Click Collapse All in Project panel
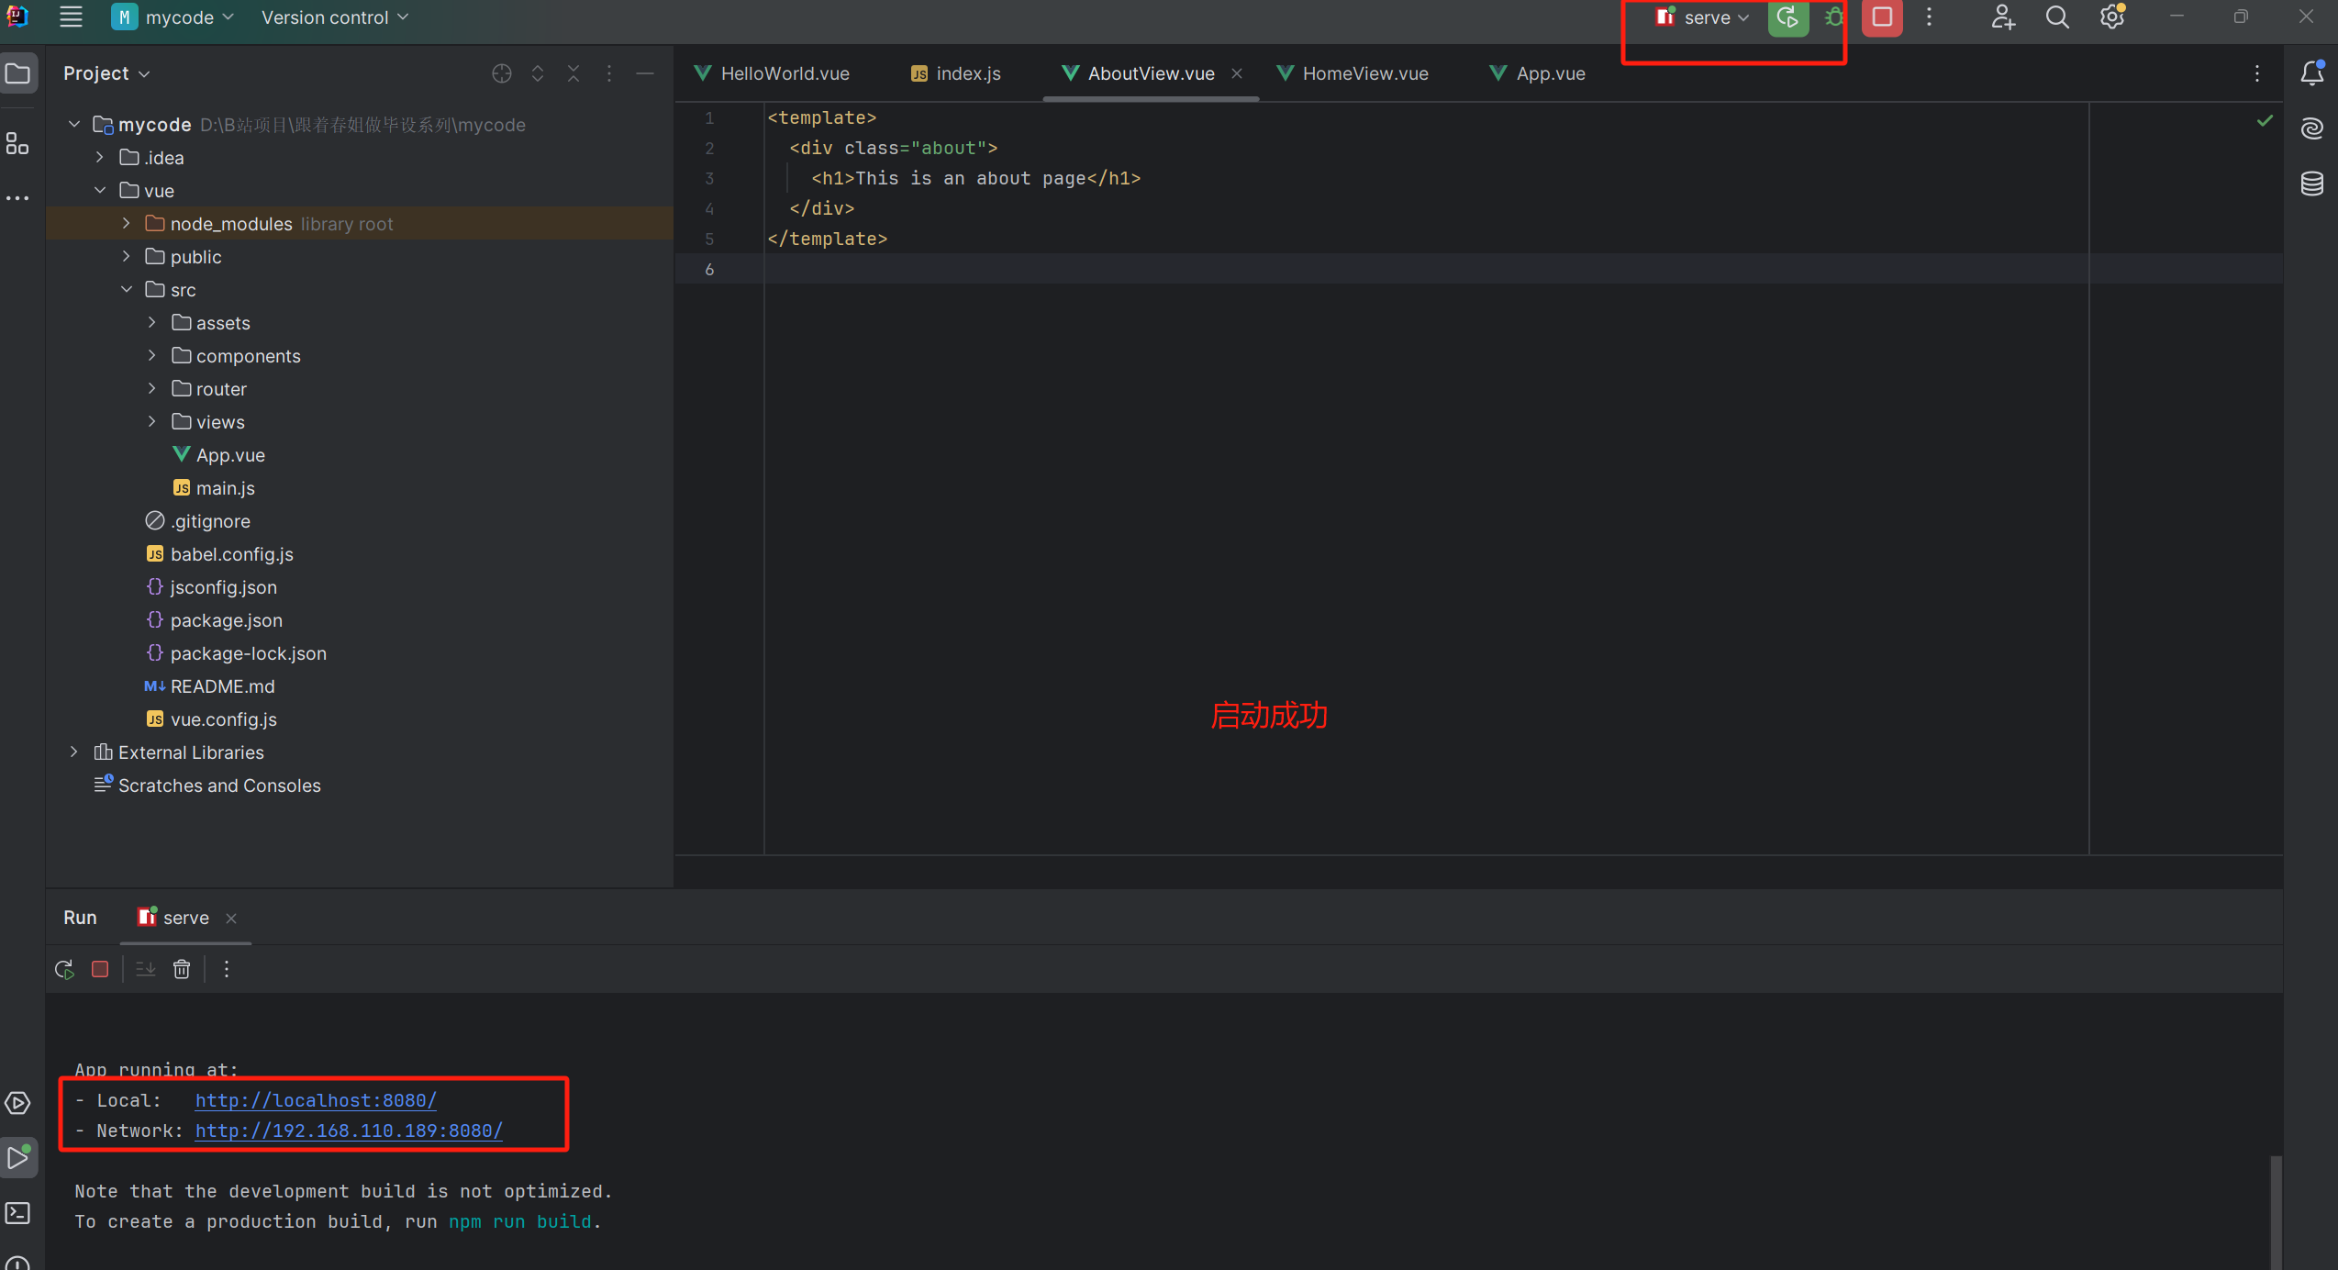The height and width of the screenshot is (1270, 2338). [x=573, y=73]
